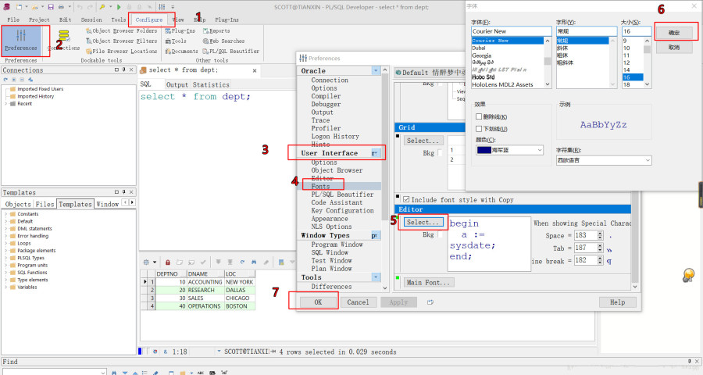
Task: Toggle the strikethrough 删除线 checkbox
Action: pos(479,116)
